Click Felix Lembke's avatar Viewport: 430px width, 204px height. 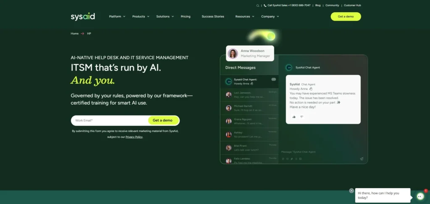(229, 161)
